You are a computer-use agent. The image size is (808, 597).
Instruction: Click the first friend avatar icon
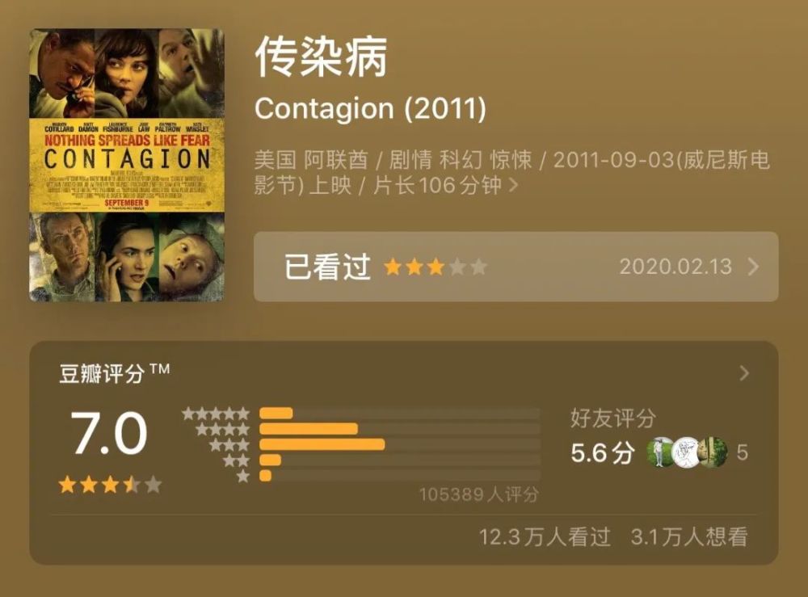pyautogui.click(x=661, y=452)
